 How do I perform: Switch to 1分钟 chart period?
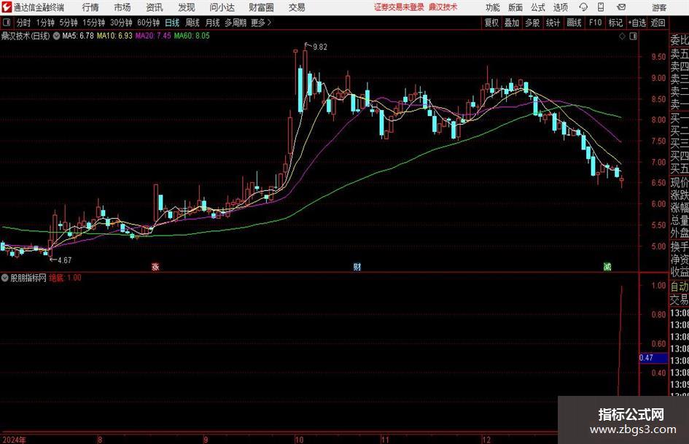tap(44, 23)
